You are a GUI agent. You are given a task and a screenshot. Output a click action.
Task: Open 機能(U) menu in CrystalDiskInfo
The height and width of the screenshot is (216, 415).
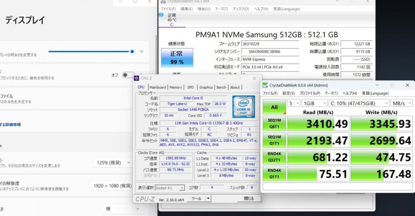click(x=204, y=9)
